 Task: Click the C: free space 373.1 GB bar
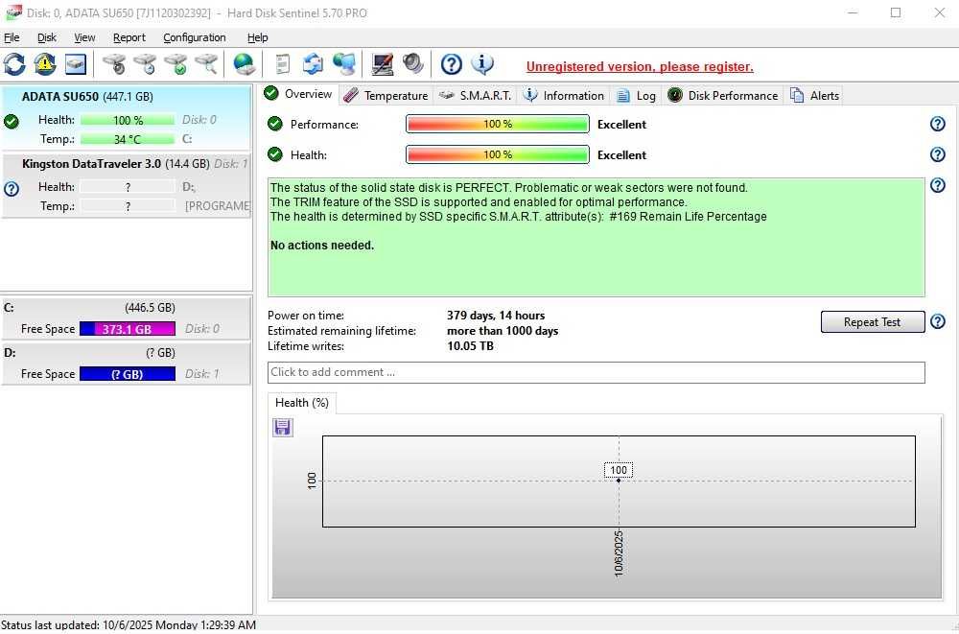tap(128, 331)
